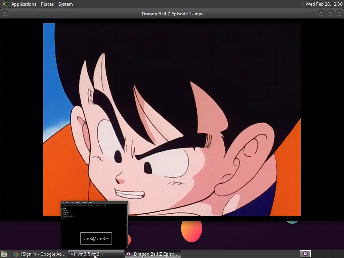Open the Applications menu
The image size is (344, 258).
(24, 4)
